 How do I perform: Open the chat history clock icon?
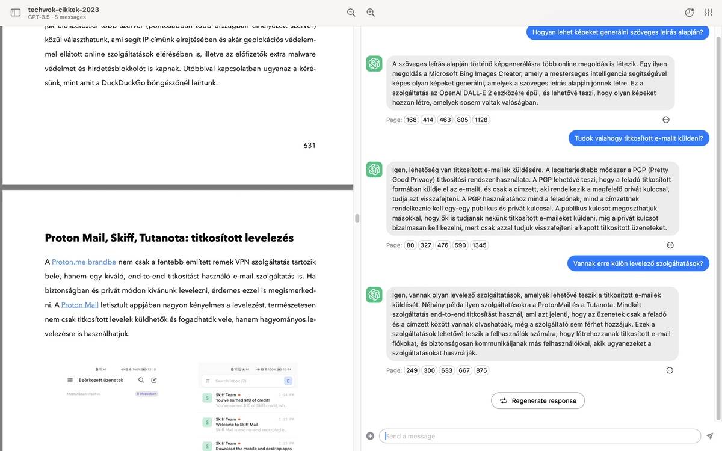690,13
